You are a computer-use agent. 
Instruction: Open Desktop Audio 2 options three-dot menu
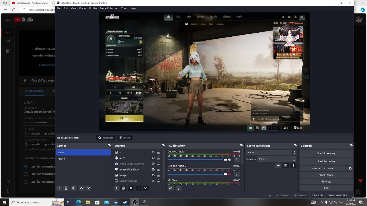pos(237,174)
